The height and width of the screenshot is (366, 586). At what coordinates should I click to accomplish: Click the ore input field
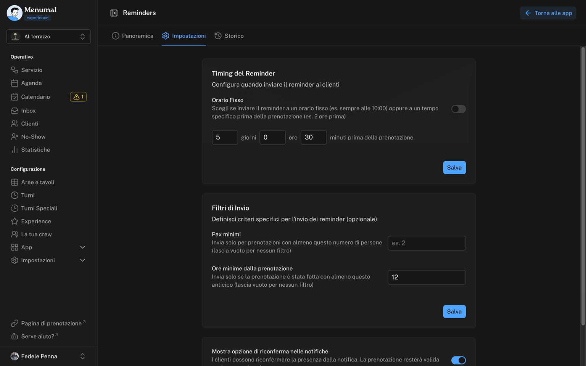[272, 137]
